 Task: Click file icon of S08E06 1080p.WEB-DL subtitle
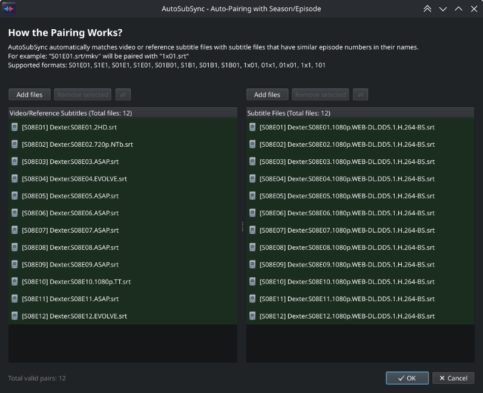[252, 213]
